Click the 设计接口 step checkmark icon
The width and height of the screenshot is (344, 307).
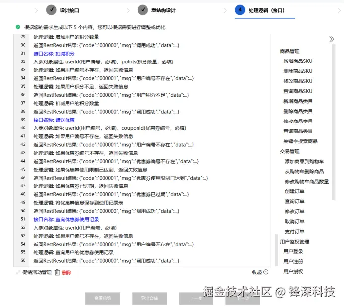[x=51, y=10]
